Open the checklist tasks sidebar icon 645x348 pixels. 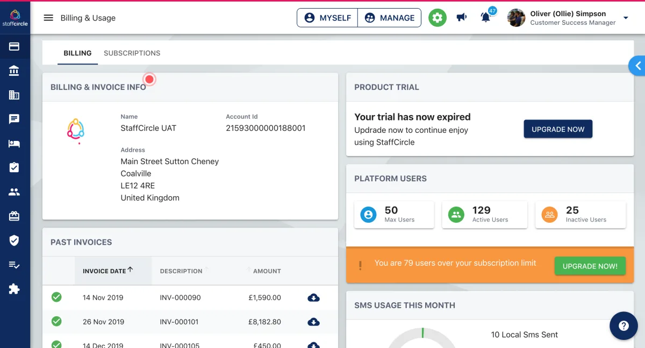tap(15, 265)
